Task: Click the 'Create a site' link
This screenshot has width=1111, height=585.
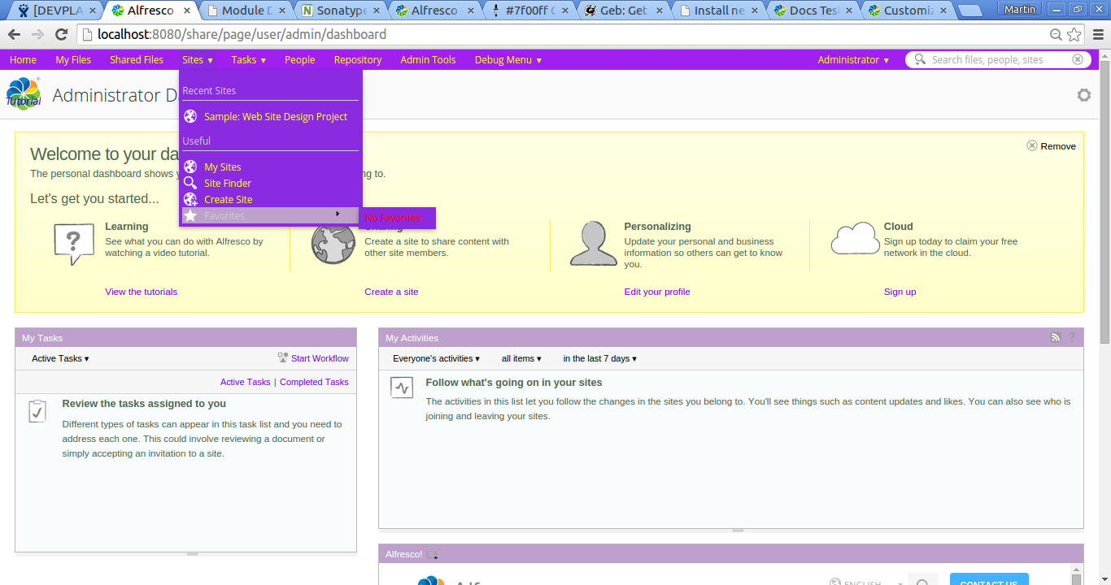Action: point(391,291)
